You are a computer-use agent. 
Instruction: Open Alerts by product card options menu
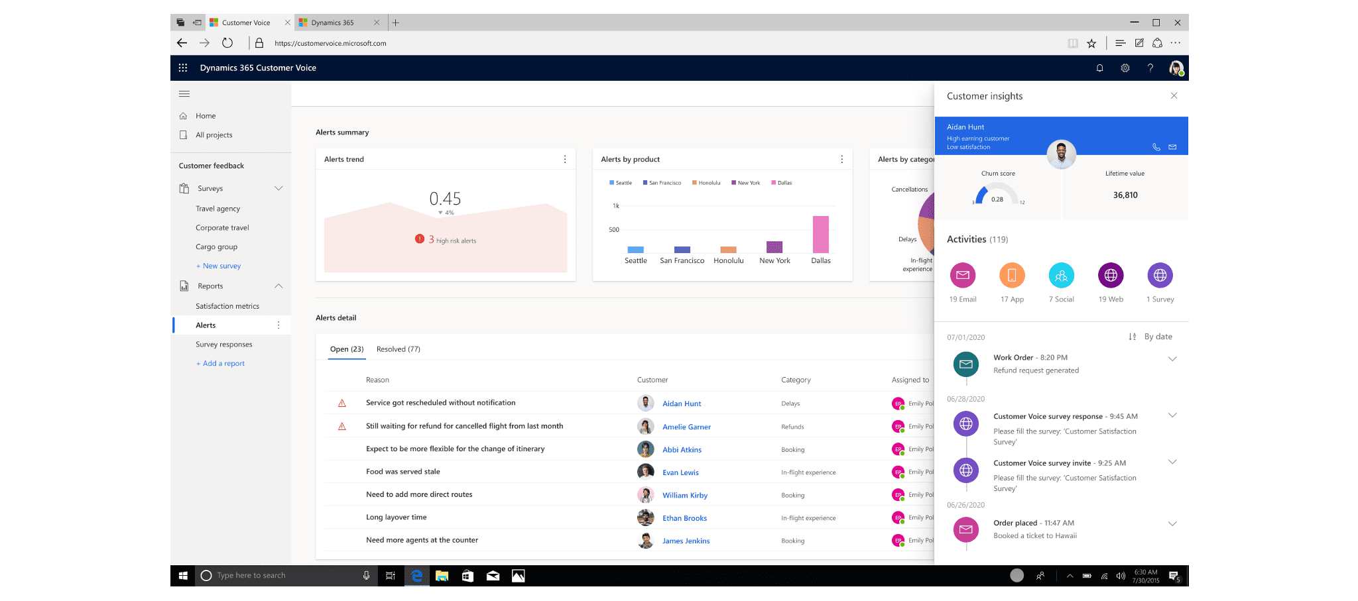point(842,159)
